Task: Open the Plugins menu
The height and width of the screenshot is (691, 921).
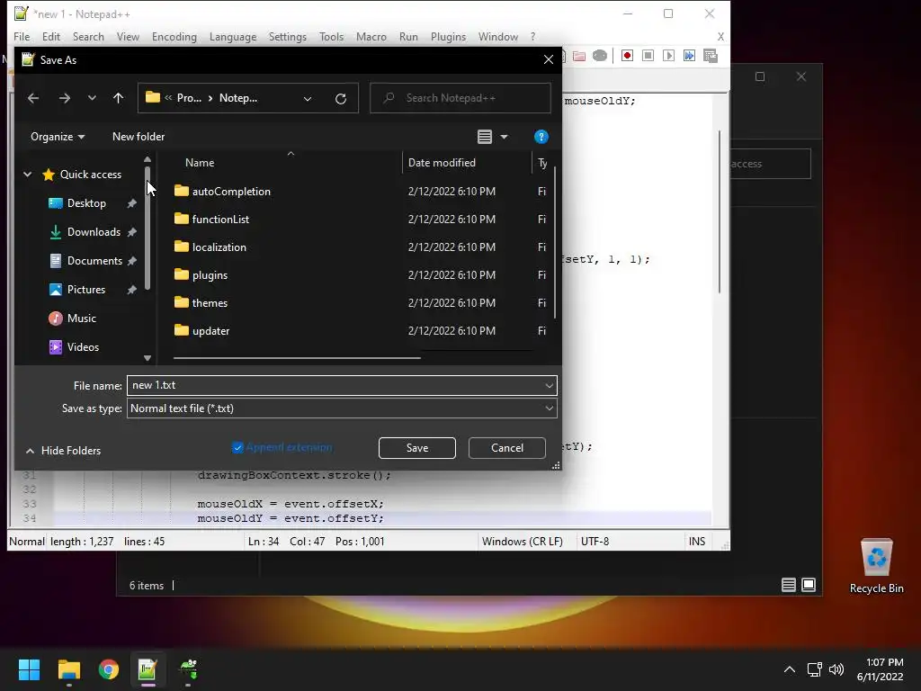Action: pyautogui.click(x=448, y=36)
